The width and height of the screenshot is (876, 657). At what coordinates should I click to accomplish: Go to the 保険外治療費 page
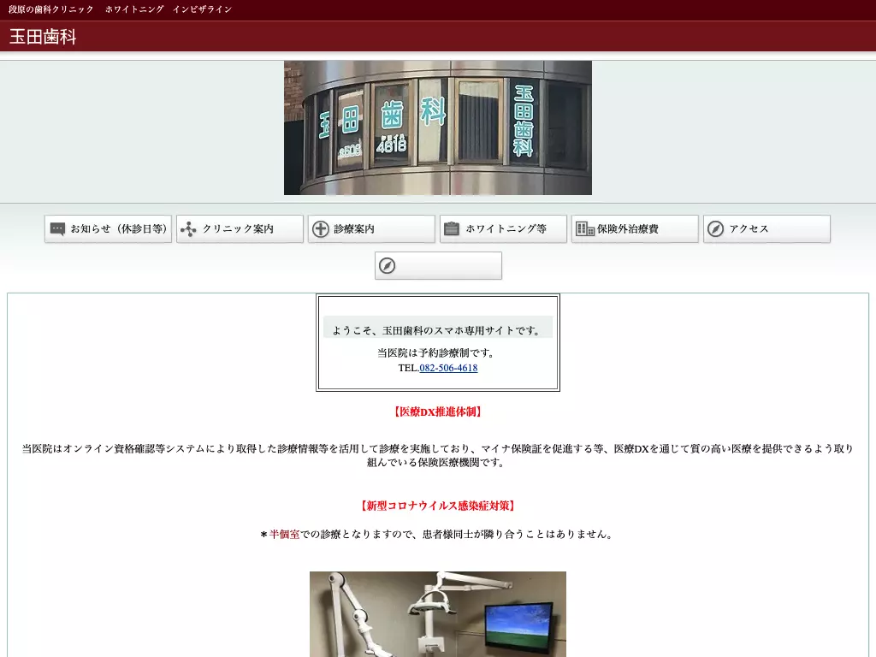636,229
